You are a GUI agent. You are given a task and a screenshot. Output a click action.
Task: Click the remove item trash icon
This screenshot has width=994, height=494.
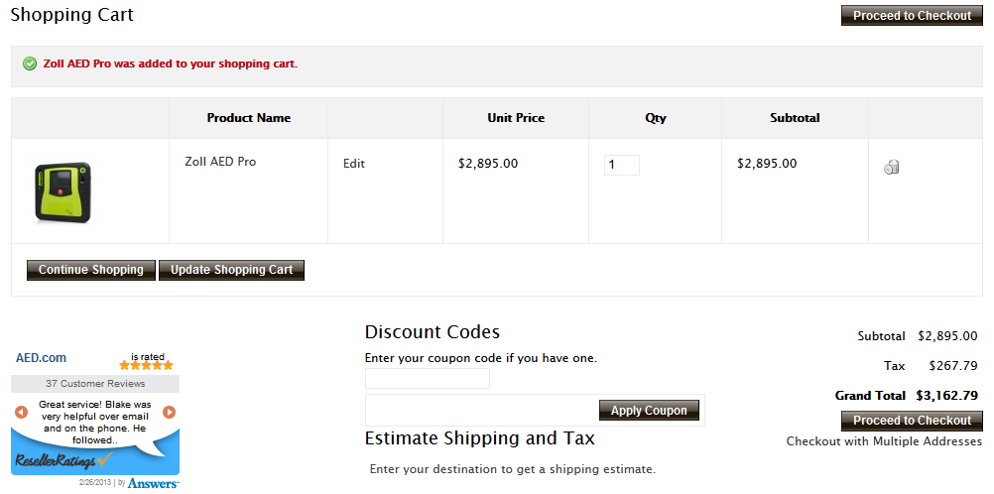coord(891,167)
